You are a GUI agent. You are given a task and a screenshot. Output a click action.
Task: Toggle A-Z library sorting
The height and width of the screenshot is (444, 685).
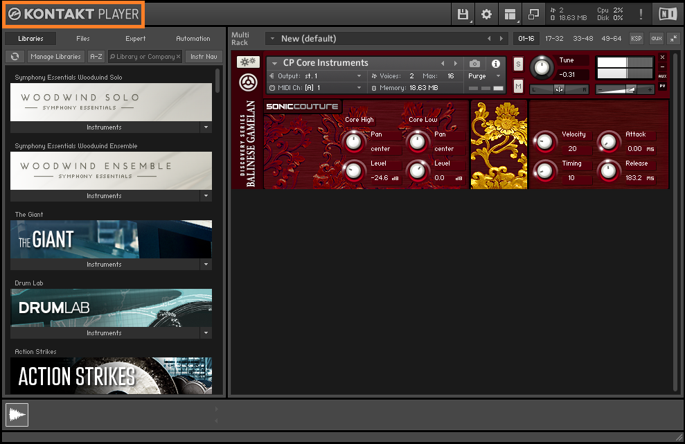96,56
